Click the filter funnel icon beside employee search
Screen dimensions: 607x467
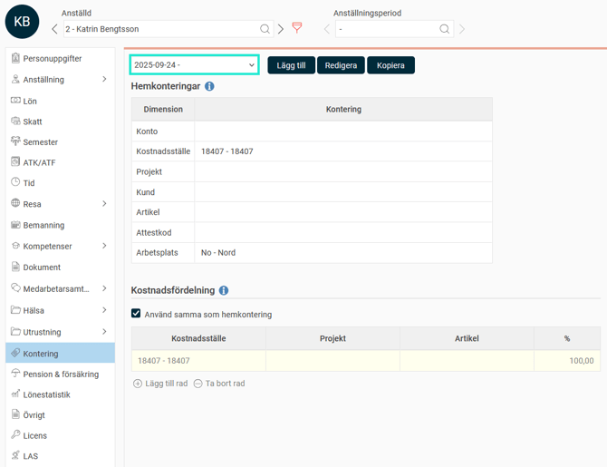[x=297, y=28]
